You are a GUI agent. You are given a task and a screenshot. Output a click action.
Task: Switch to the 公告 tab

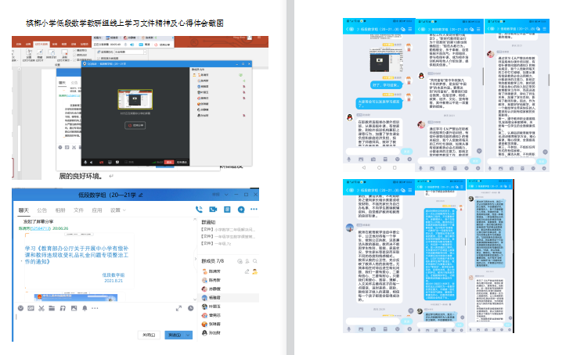pyautogui.click(x=41, y=210)
